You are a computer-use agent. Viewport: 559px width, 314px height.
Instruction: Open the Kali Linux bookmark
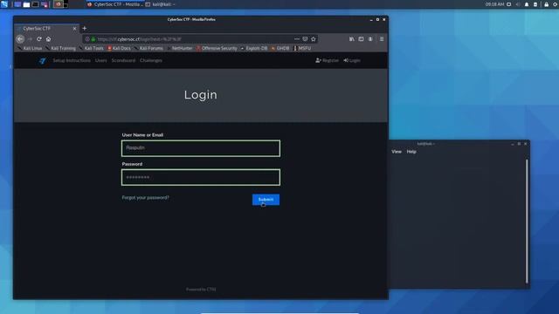coord(30,48)
